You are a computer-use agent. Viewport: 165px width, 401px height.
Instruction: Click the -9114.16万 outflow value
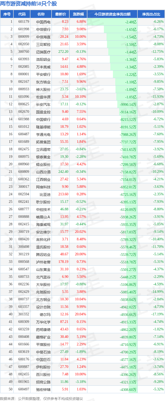coord(128,112)
